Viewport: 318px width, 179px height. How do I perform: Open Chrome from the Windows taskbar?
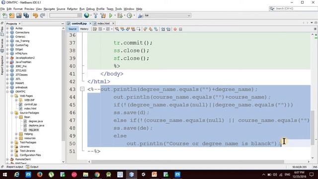(97, 175)
